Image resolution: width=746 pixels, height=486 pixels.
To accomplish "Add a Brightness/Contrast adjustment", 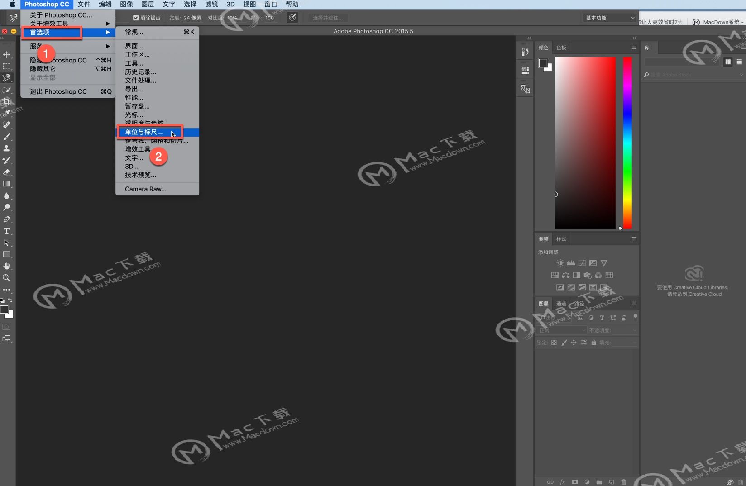I will (560, 263).
